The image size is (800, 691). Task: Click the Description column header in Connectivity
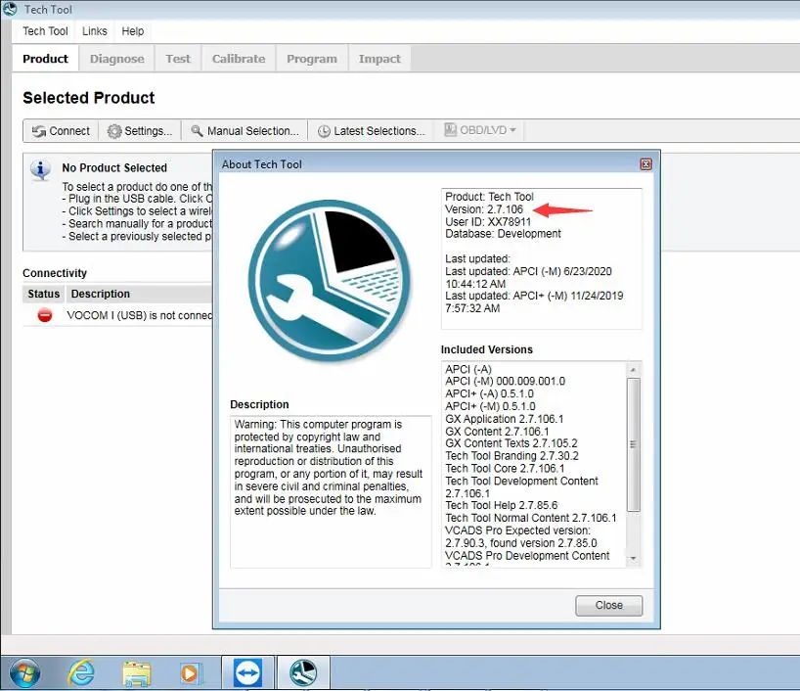(x=139, y=294)
